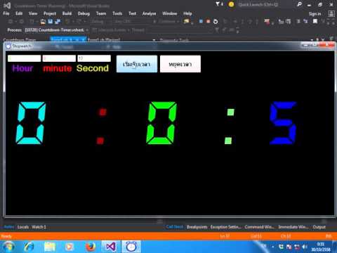This screenshot has width=337, height=253.
Task: Click the single-disk Save toolbar icon
Action: pos(50,22)
